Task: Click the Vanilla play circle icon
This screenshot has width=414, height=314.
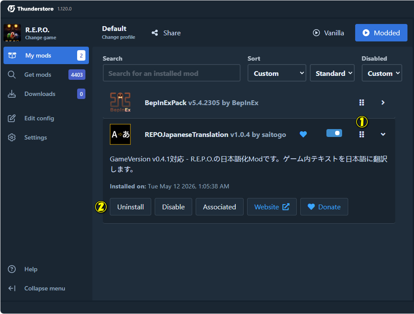Action: 316,33
